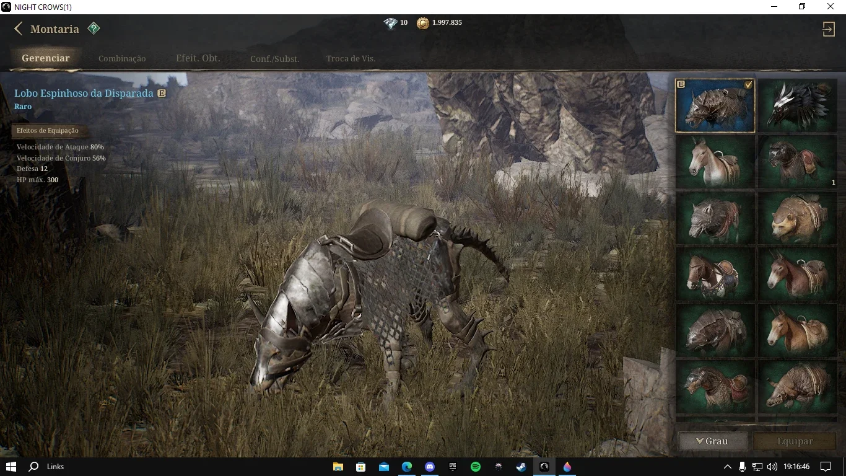The image size is (846, 476).
Task: Open the green diamond help icon
Action: (94, 29)
